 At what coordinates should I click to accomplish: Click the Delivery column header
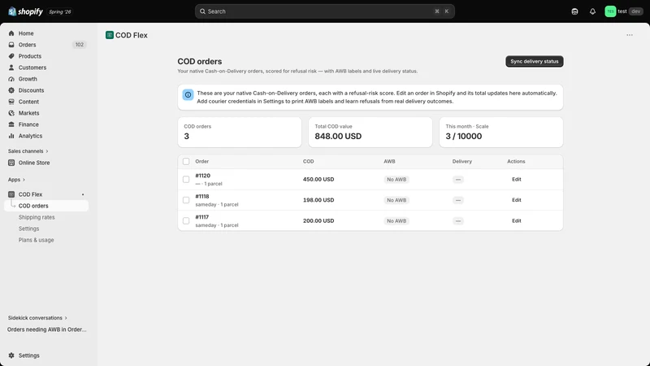point(461,161)
